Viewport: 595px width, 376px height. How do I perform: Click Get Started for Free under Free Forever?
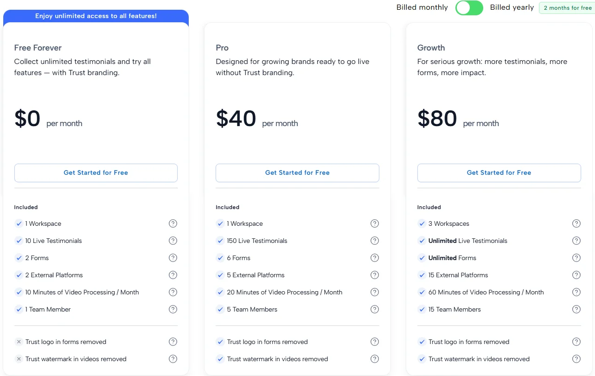click(96, 172)
